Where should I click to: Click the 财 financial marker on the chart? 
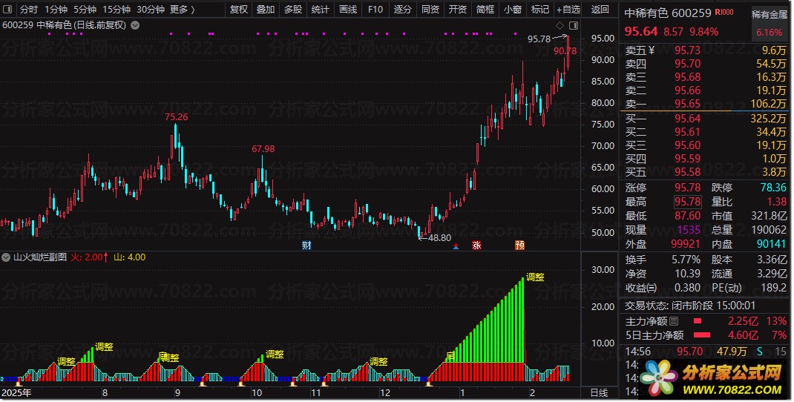306,246
